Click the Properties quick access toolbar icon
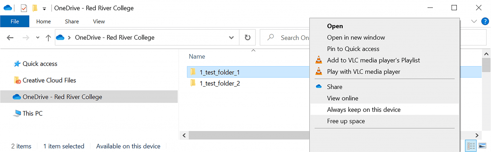The image size is (491, 152). click(24, 8)
